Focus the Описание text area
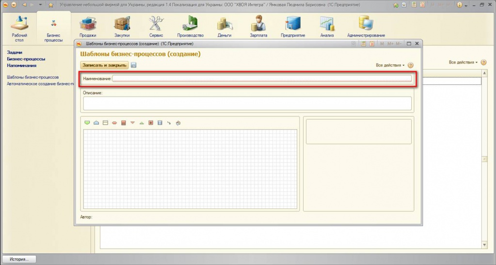The width and height of the screenshot is (496, 265). pos(247,103)
